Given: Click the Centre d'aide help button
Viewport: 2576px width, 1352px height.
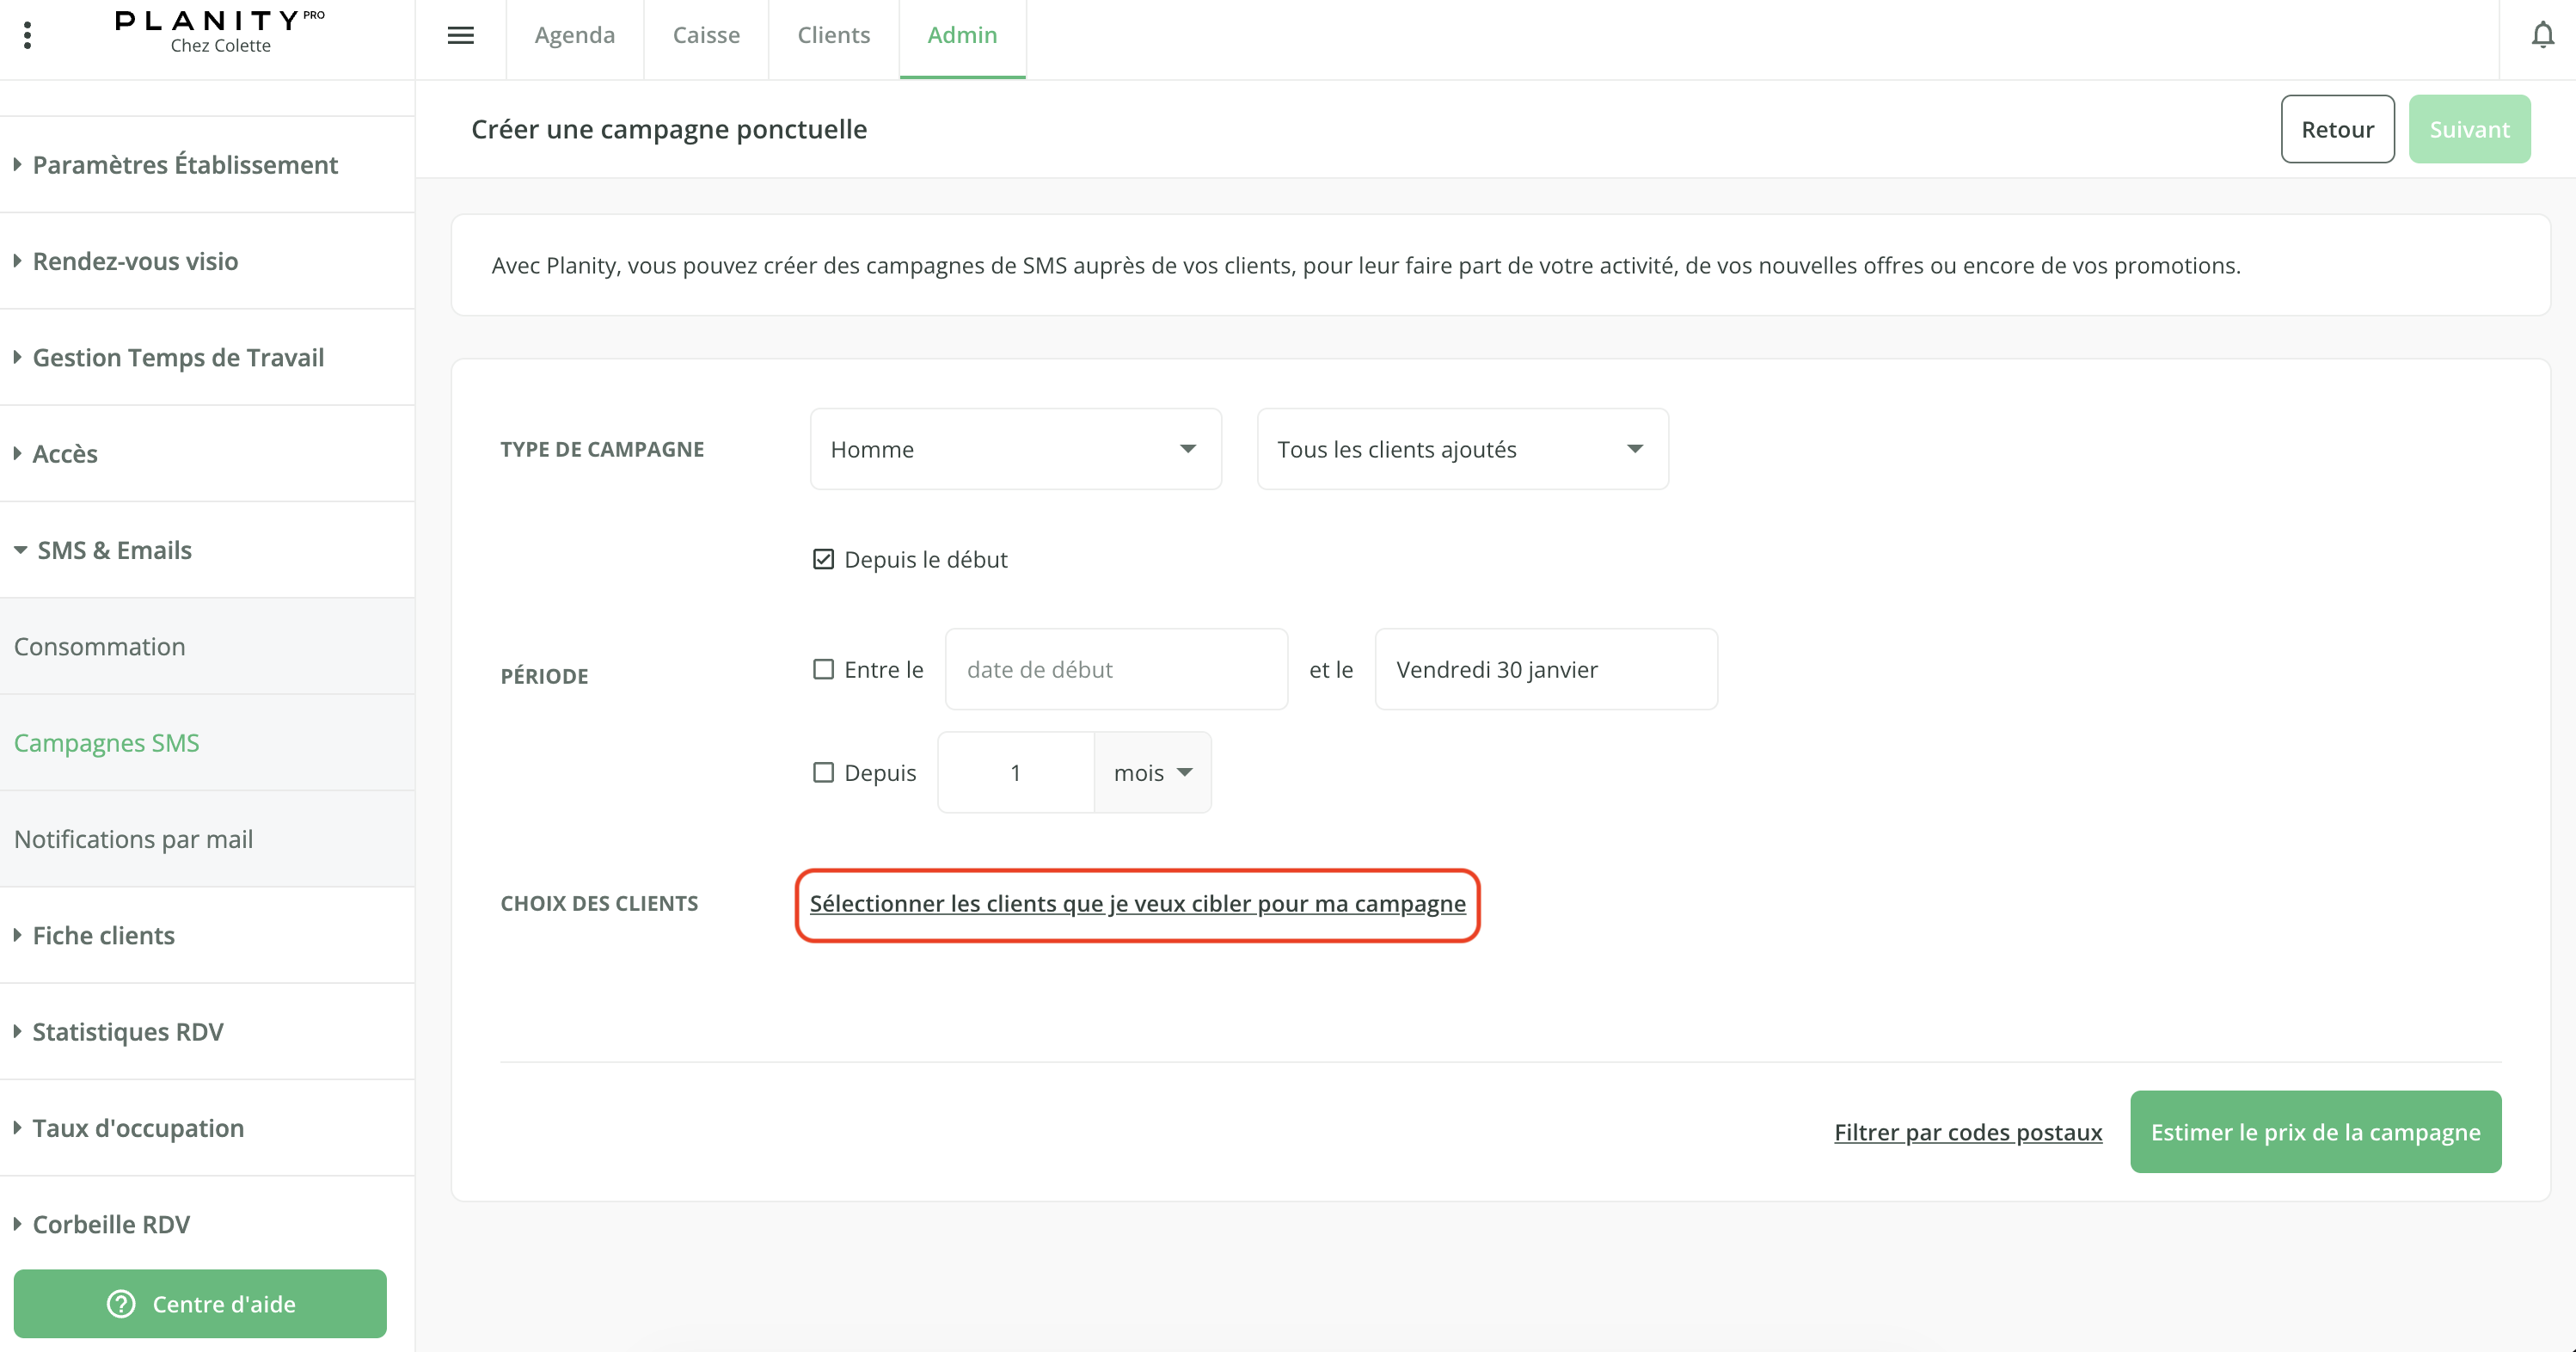Looking at the screenshot, I should coord(200,1303).
